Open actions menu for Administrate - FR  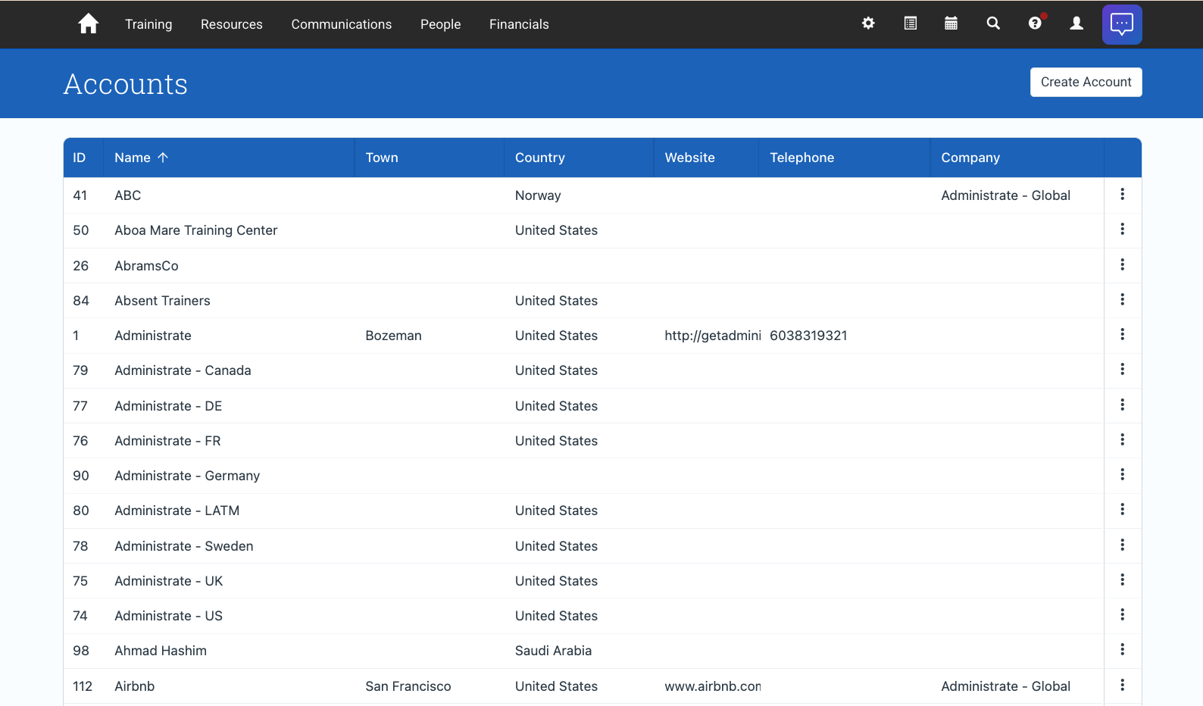coord(1122,440)
